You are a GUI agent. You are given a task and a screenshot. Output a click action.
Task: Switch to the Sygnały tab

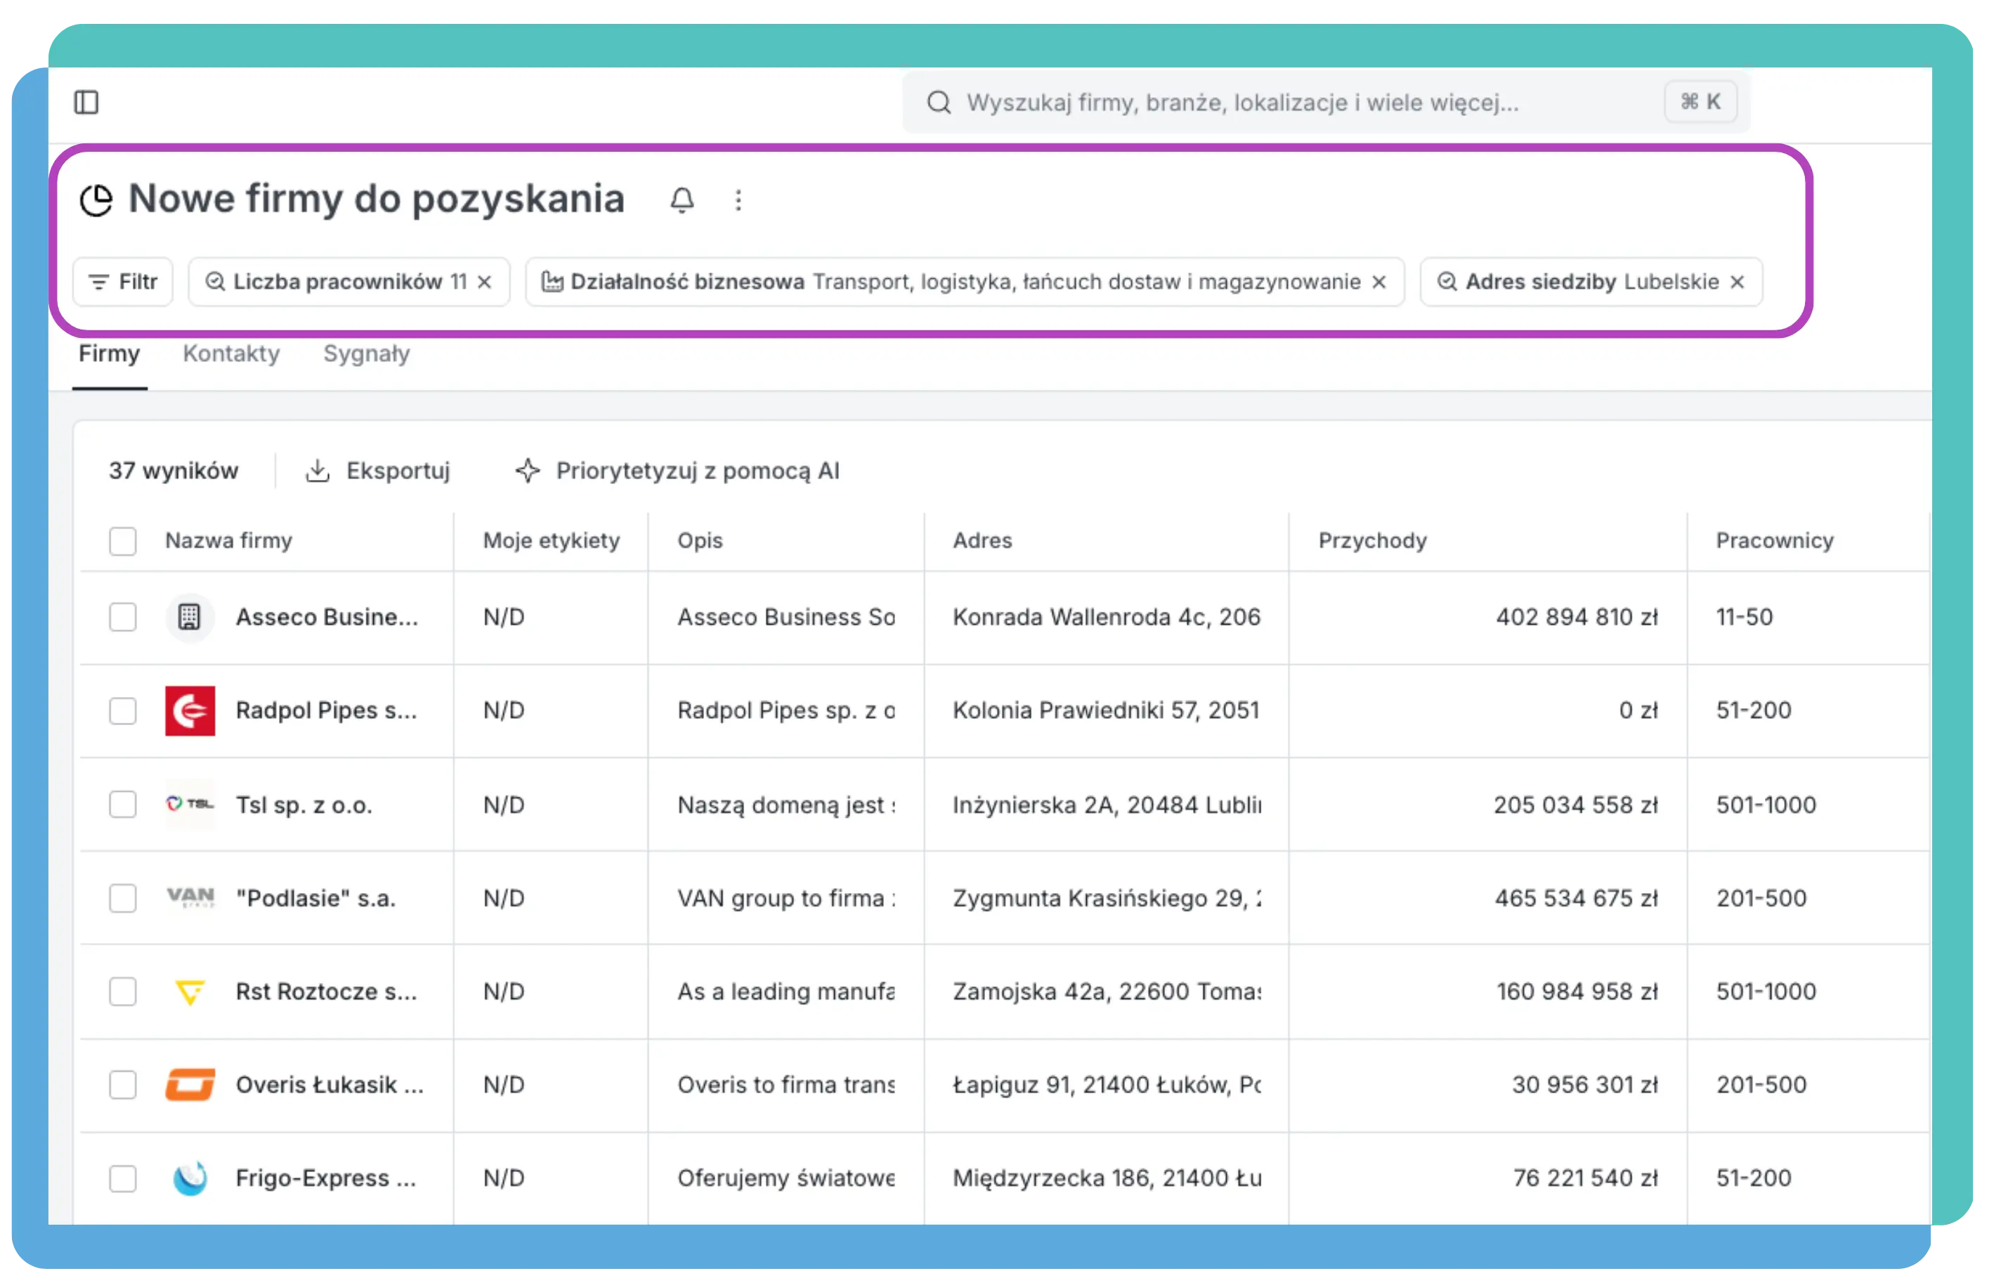click(x=367, y=354)
